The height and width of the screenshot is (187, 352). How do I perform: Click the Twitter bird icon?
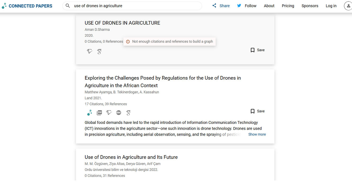239,5
